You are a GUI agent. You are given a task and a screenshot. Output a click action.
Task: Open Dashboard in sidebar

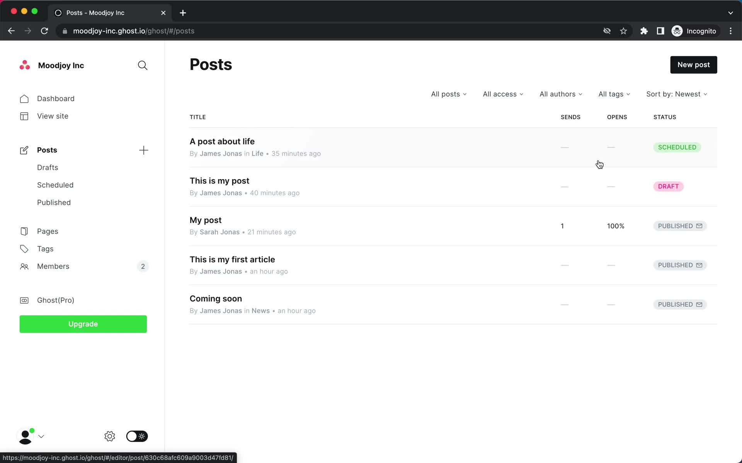point(56,99)
